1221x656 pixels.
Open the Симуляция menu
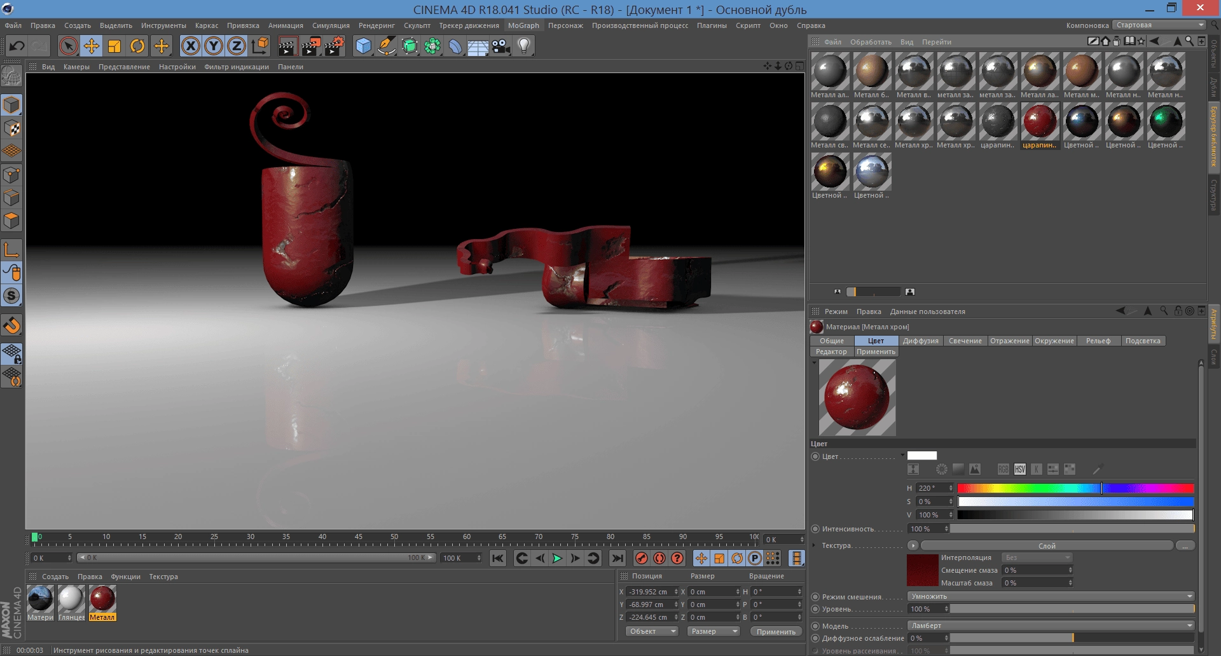coord(331,25)
